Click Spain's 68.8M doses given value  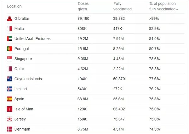click(83, 99)
